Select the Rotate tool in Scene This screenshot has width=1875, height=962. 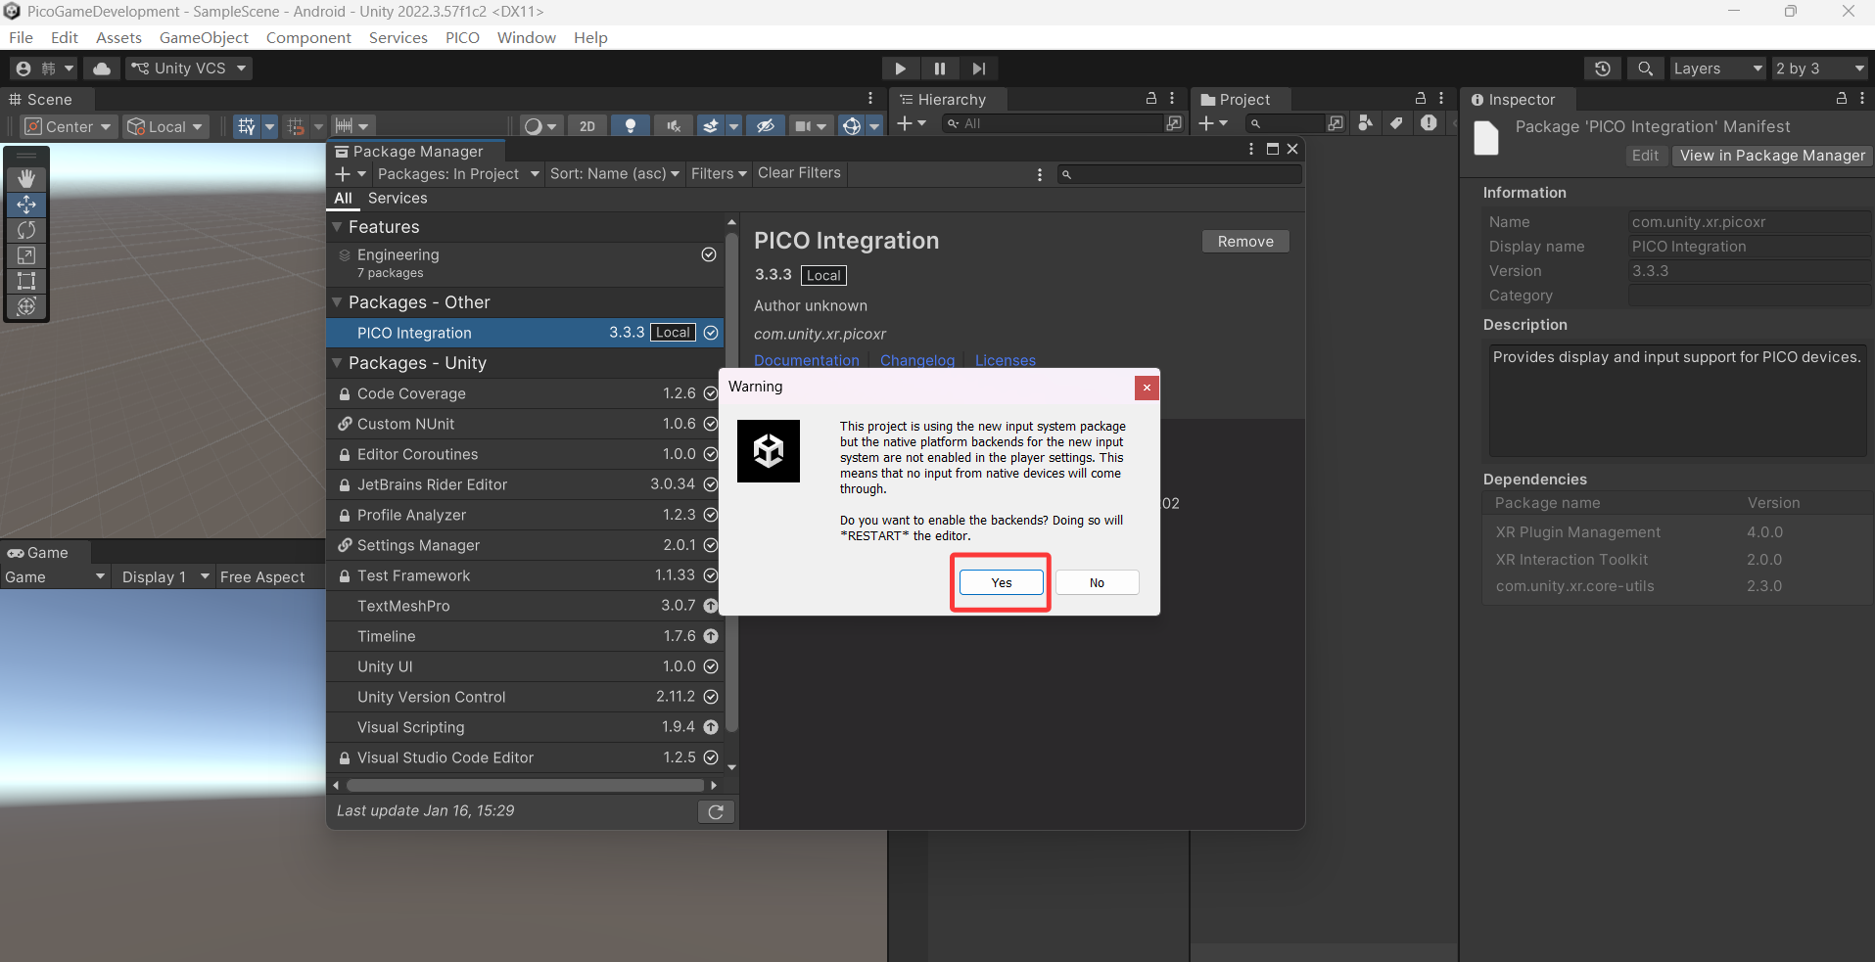coord(26,230)
